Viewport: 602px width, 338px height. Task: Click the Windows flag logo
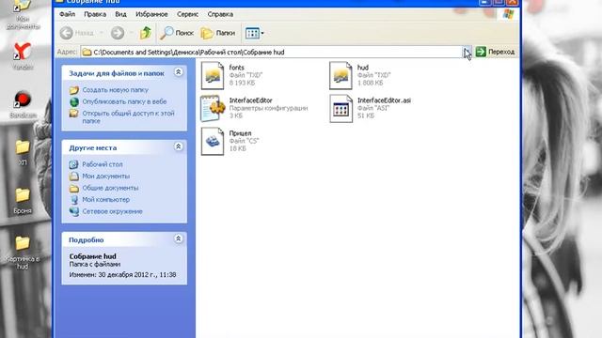[508, 14]
